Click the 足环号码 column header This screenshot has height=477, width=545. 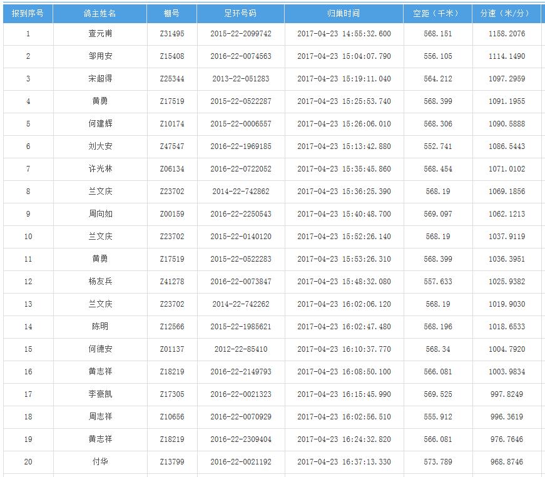coord(240,13)
